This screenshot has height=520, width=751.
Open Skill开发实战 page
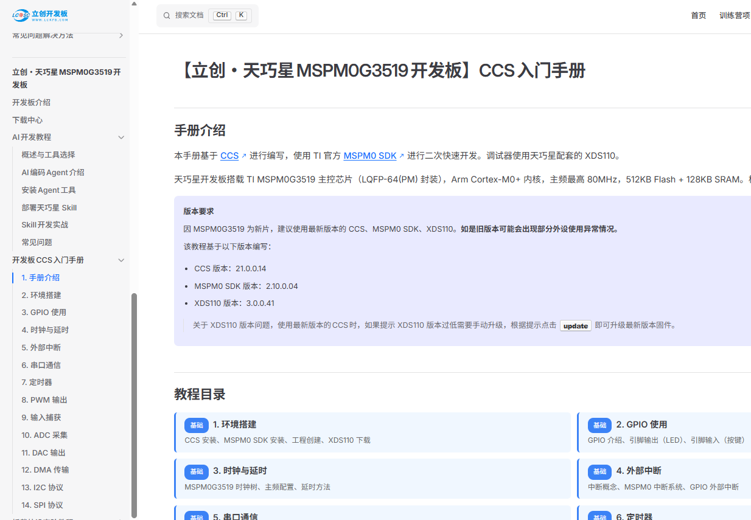(45, 225)
